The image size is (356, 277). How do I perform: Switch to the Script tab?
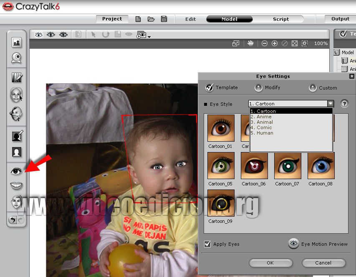pyautogui.click(x=281, y=19)
